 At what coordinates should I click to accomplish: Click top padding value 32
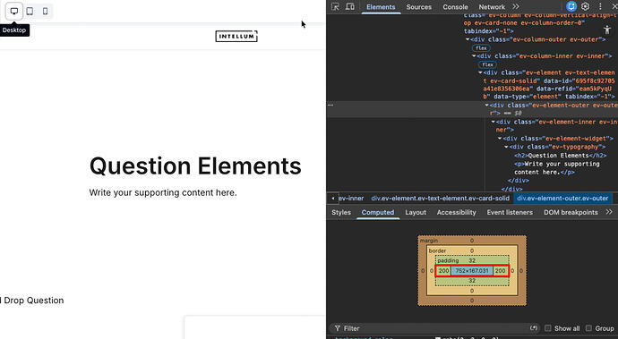click(472, 260)
